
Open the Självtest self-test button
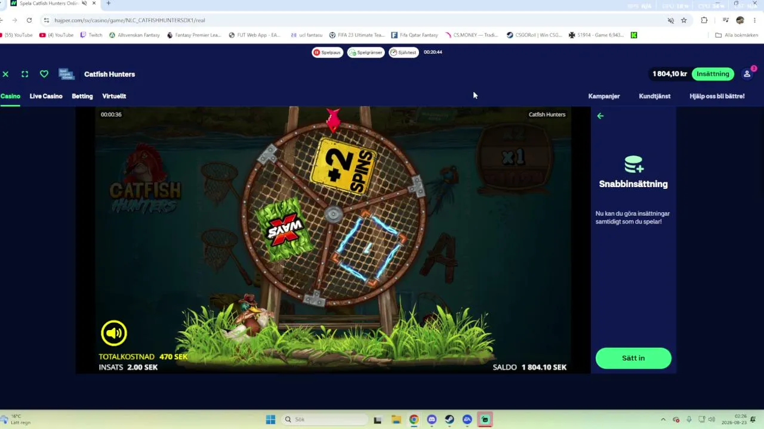403,52
